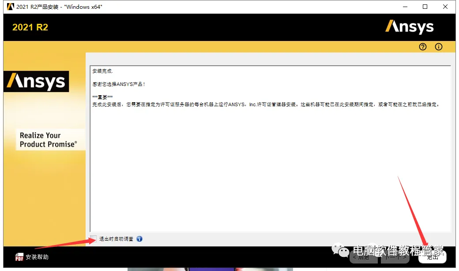The height and width of the screenshot is (271, 459).
Task: Maximize the installer window
Action: (425, 7)
